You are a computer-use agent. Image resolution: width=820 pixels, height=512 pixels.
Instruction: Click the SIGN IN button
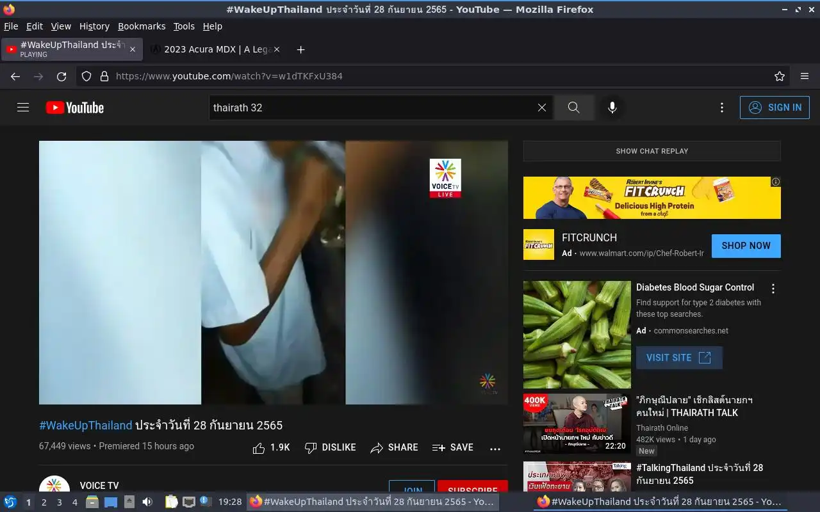point(775,108)
